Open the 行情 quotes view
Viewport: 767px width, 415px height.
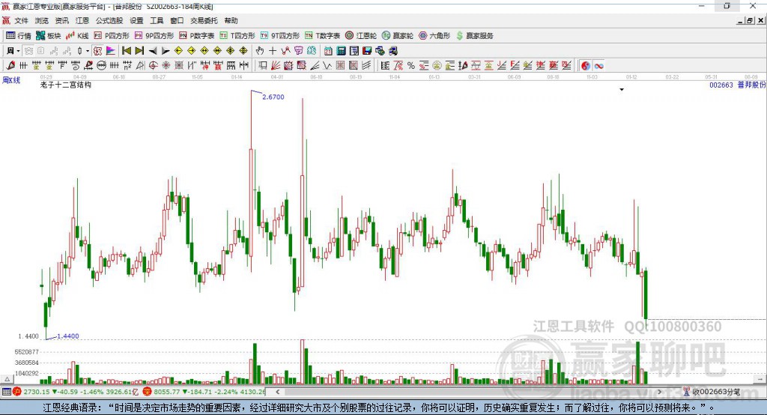[18, 36]
